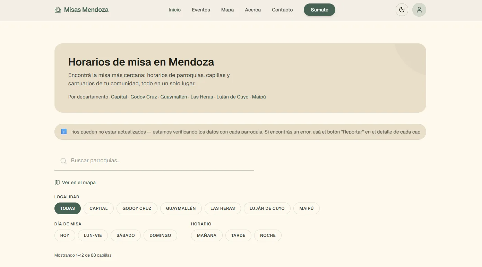Focus the Buscar parroquias search field

(154, 161)
